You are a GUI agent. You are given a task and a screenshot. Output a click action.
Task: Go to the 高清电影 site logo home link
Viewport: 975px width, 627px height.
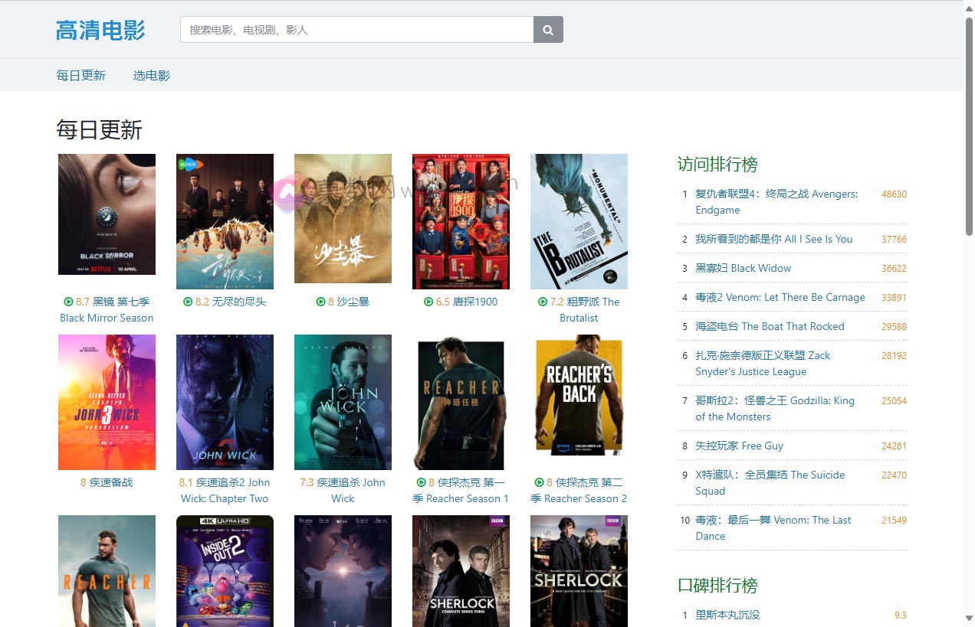point(100,31)
